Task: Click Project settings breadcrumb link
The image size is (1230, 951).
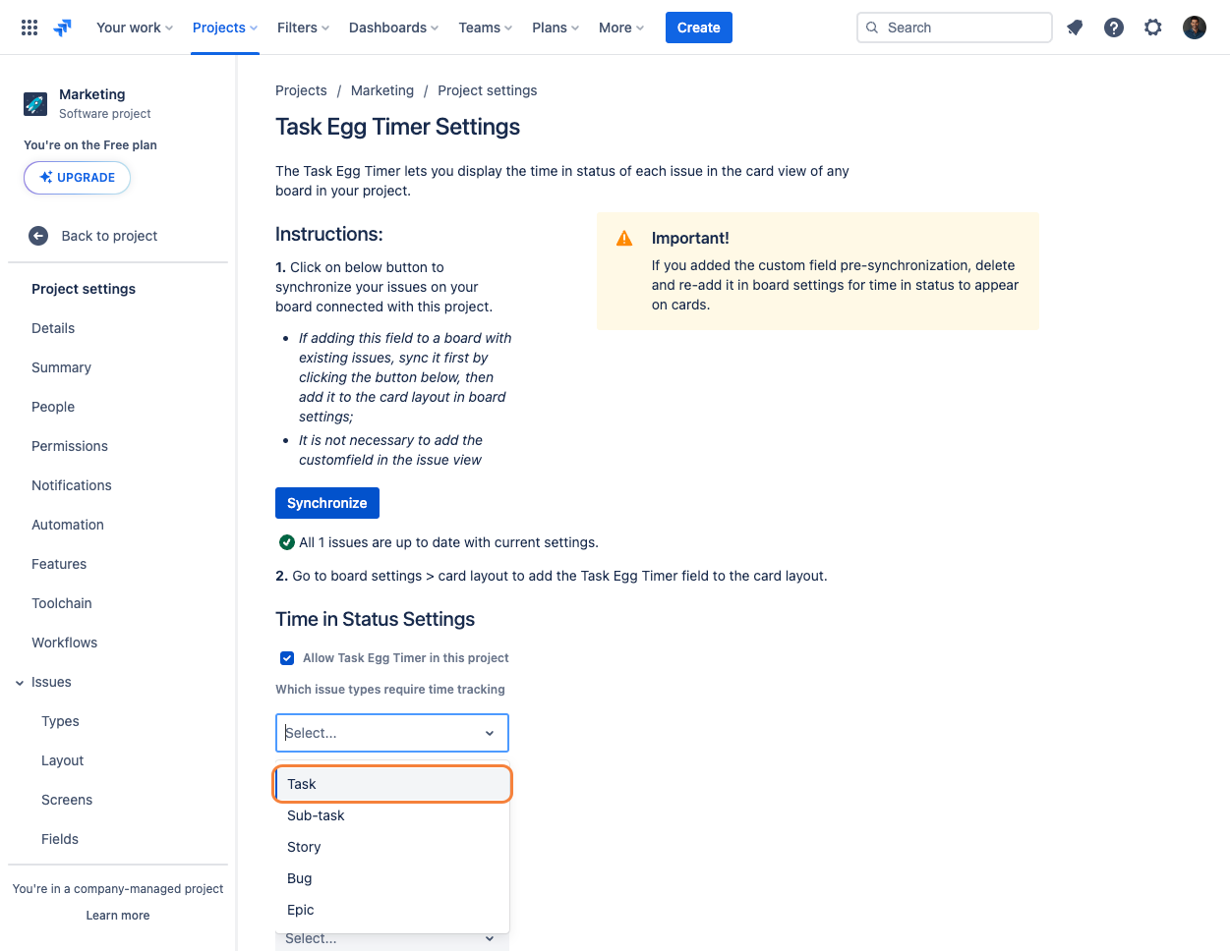Action: 488,90
